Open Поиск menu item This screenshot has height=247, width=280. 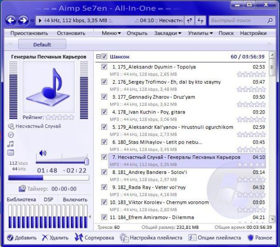tap(226, 33)
